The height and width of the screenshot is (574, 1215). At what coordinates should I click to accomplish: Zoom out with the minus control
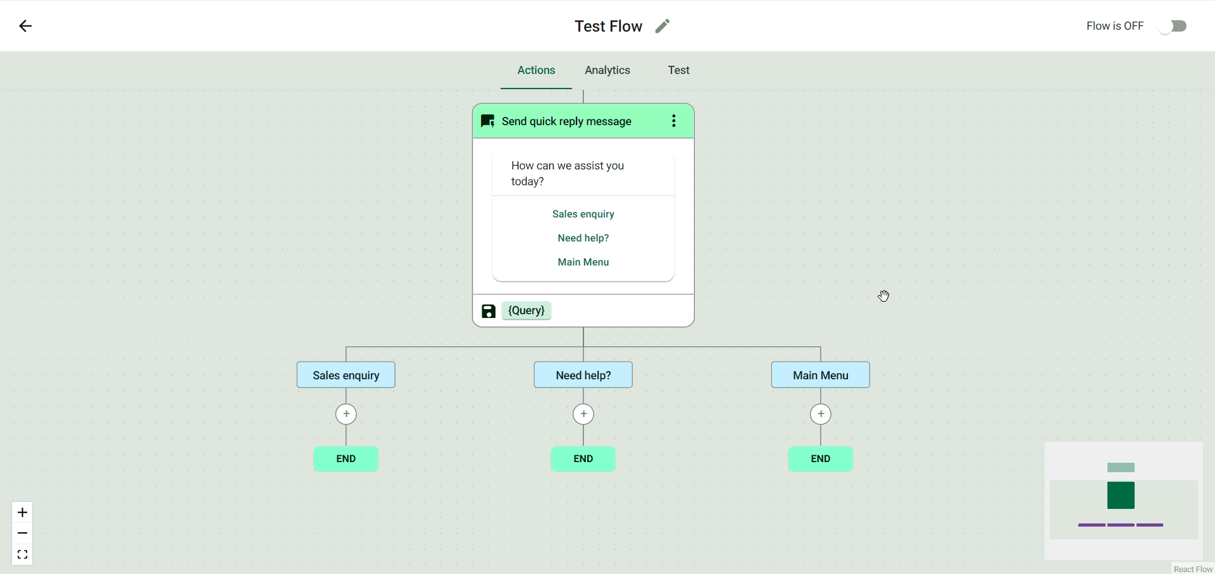pyautogui.click(x=22, y=534)
